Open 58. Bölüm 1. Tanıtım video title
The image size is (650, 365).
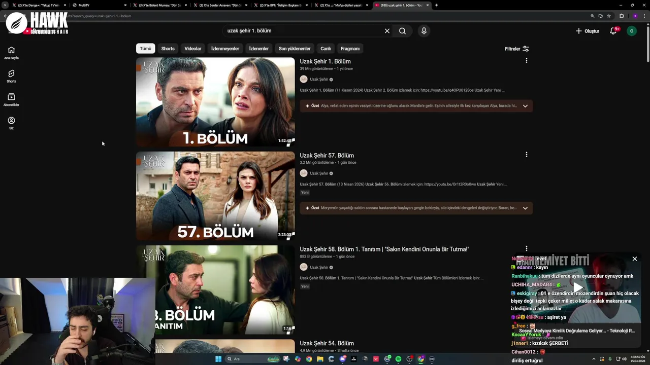click(384, 249)
